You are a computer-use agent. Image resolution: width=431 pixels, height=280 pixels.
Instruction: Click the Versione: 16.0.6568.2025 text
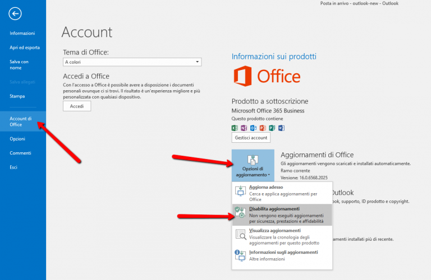click(304, 178)
